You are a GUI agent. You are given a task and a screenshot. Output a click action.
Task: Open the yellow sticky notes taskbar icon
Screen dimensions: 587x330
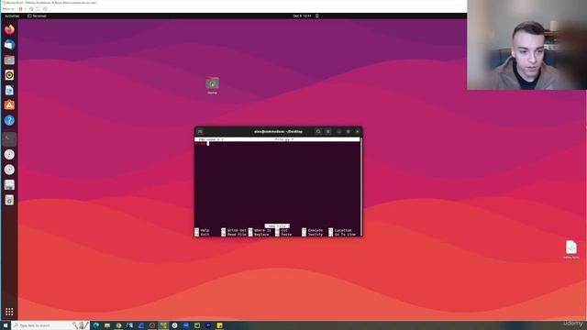(x=220, y=325)
